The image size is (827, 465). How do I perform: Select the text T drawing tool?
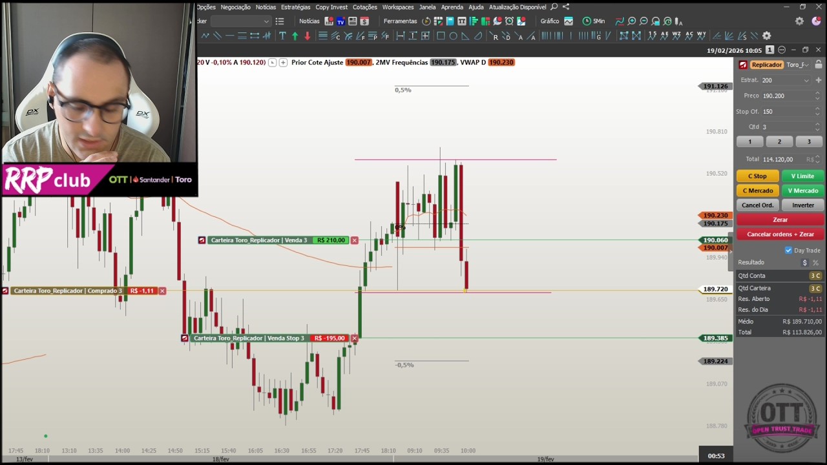(282, 36)
